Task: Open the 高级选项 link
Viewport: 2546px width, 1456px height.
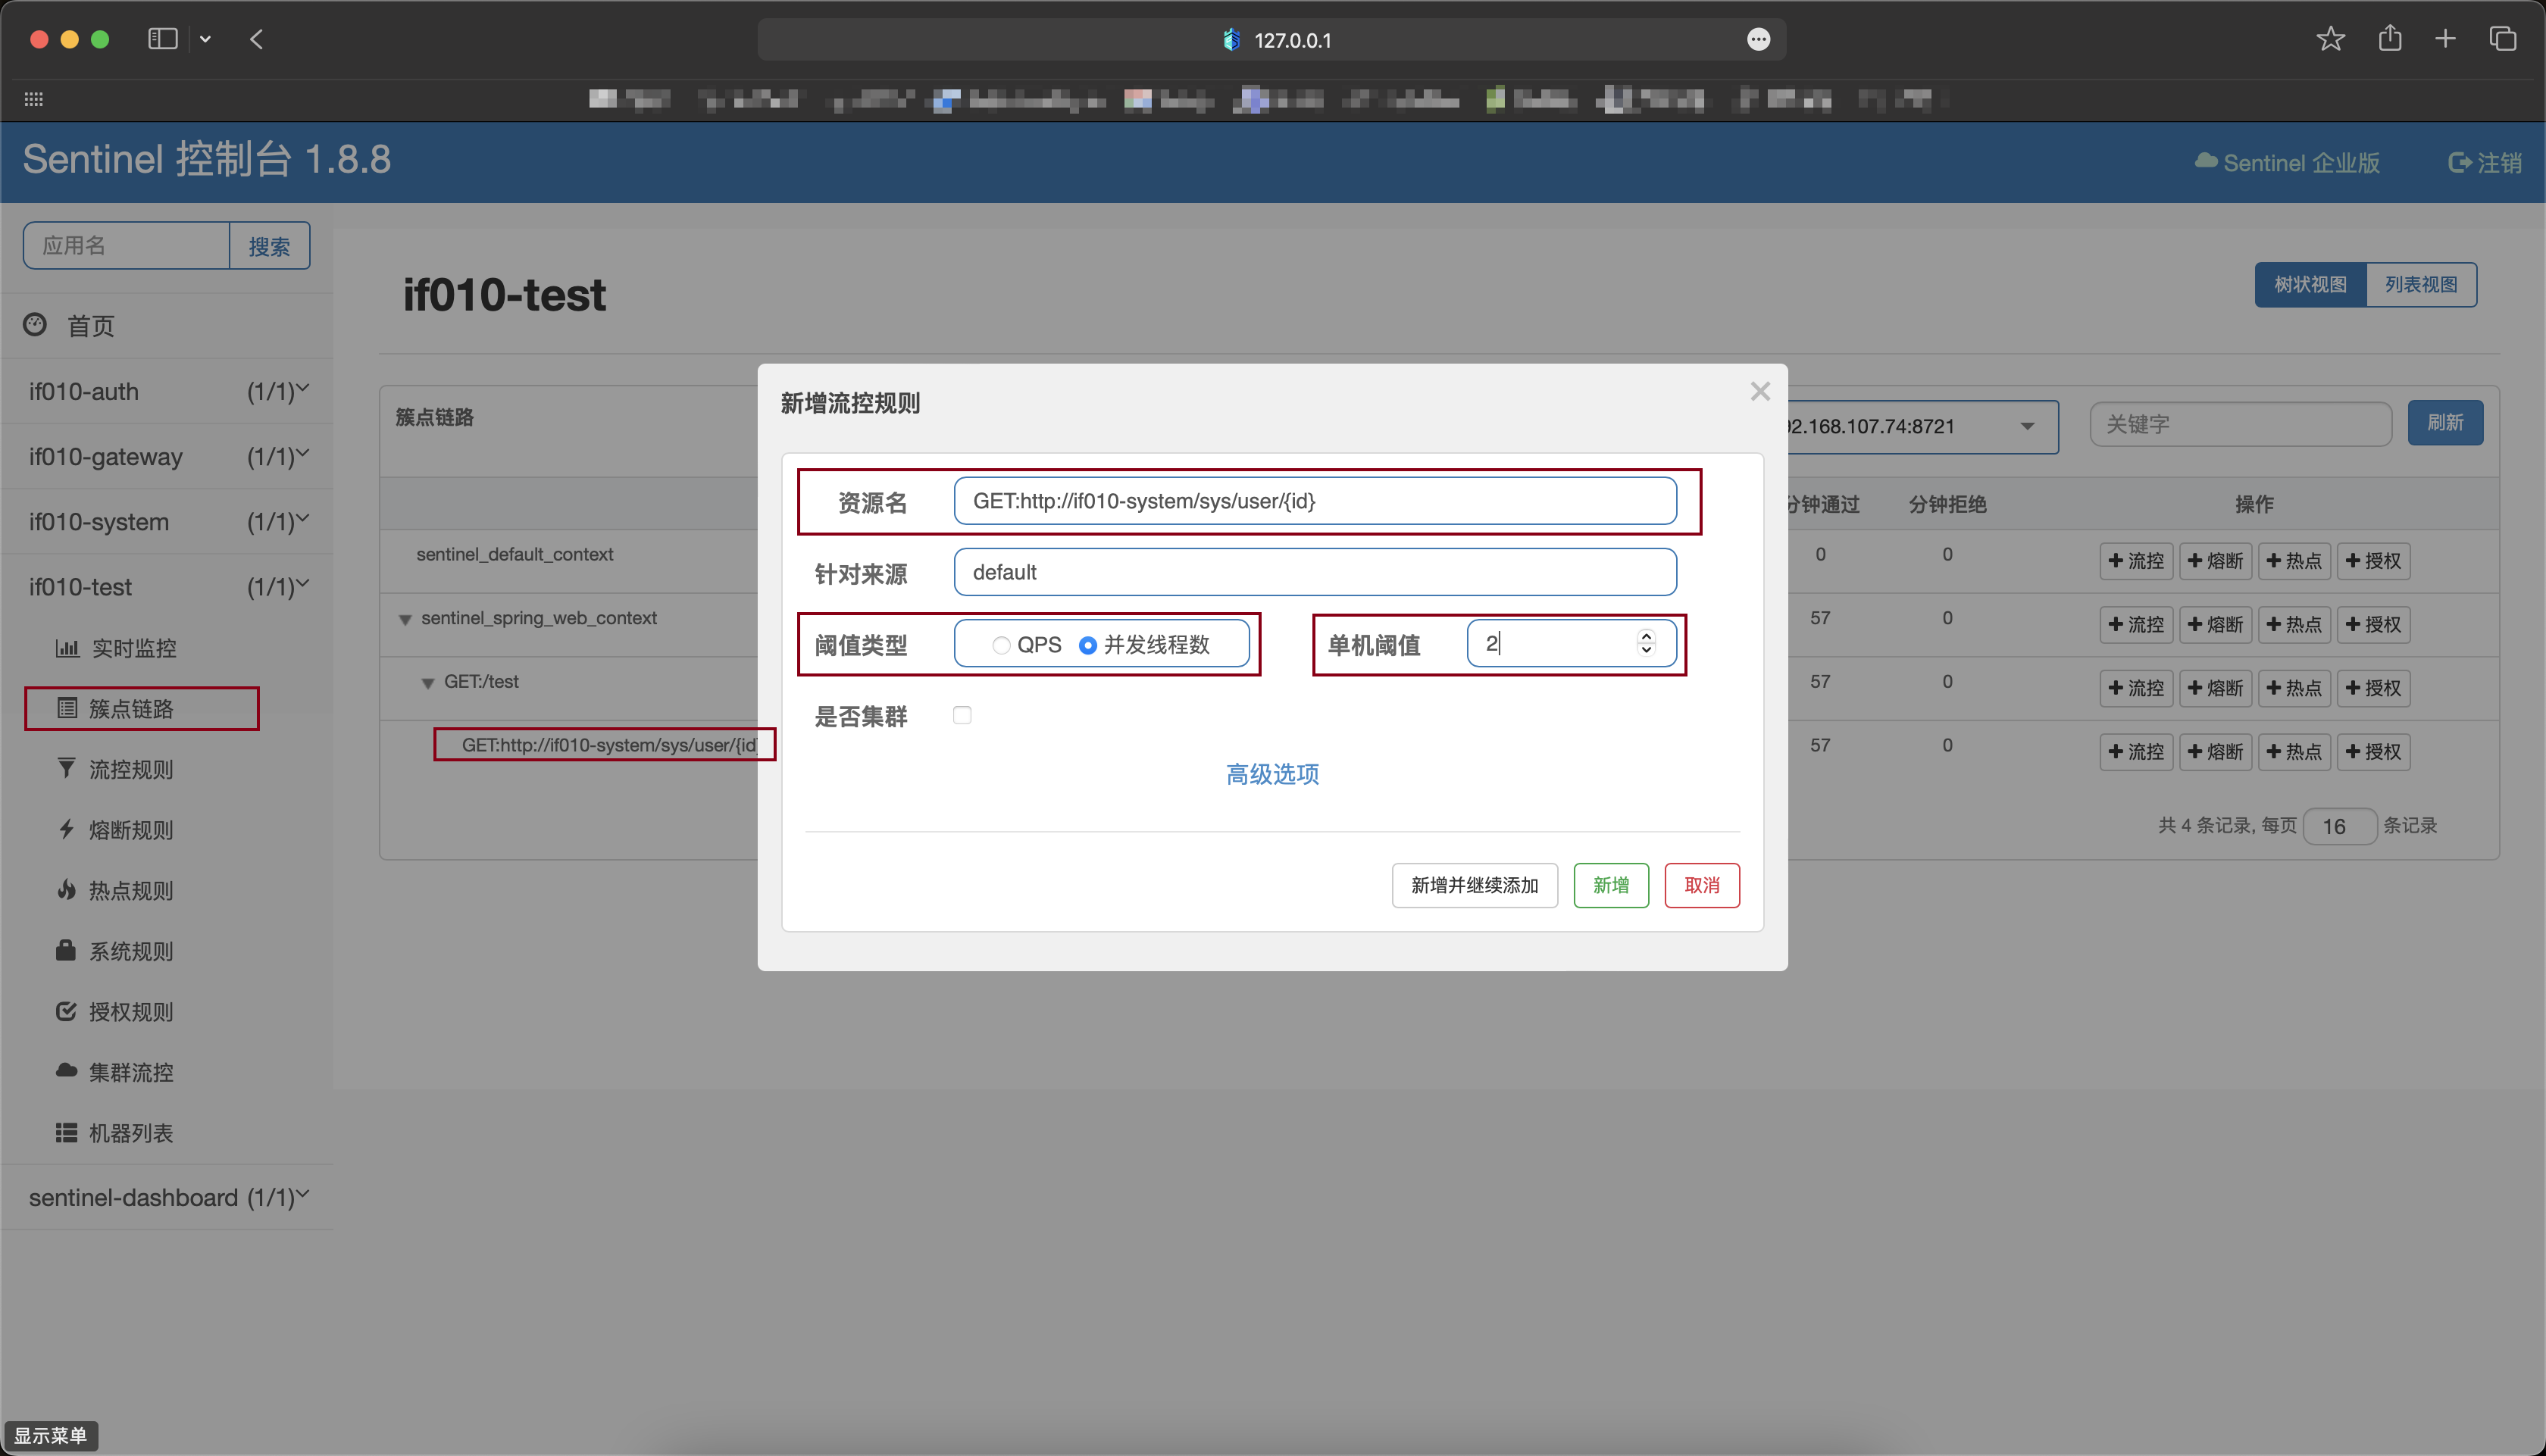Action: (x=1272, y=774)
